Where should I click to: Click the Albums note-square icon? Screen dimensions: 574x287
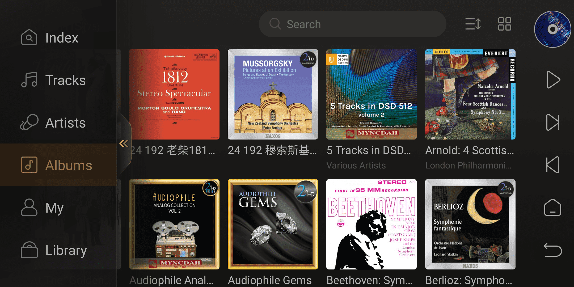click(x=29, y=165)
